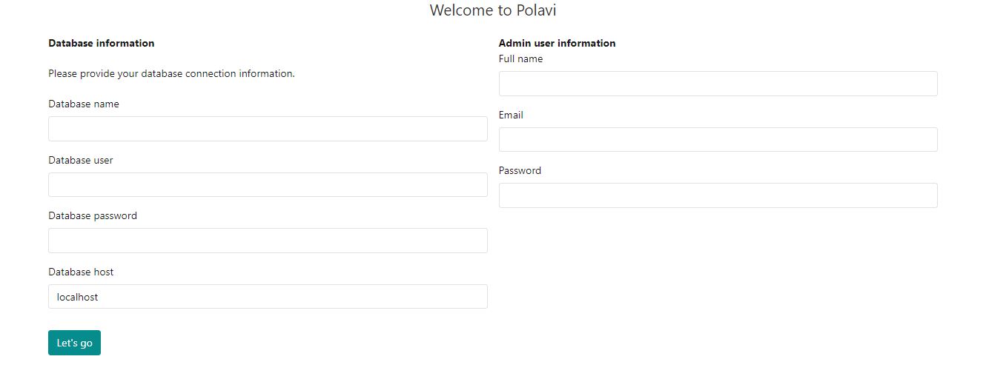
Task: Click the admin "Password" label
Action: coord(520,171)
